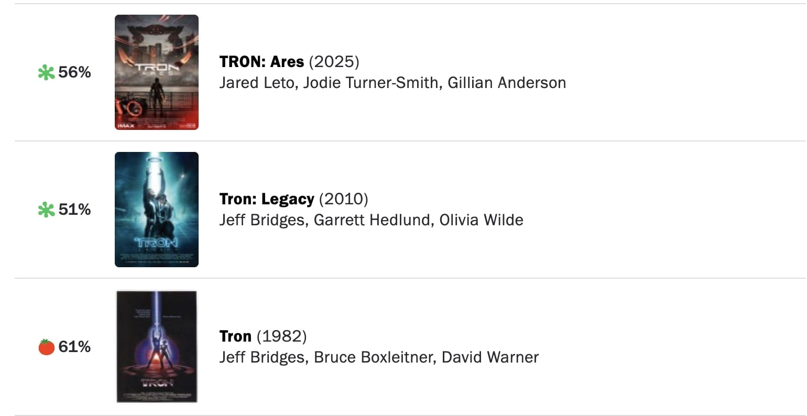Click the green splat icon beside 56%
This screenshot has height=416, width=807.
click(x=46, y=73)
